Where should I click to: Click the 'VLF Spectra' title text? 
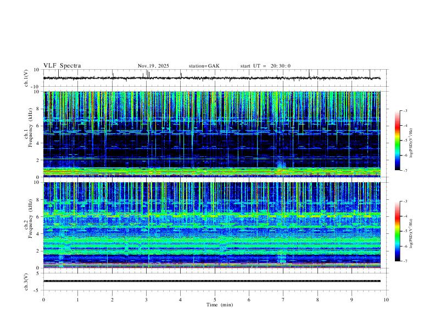click(62, 66)
